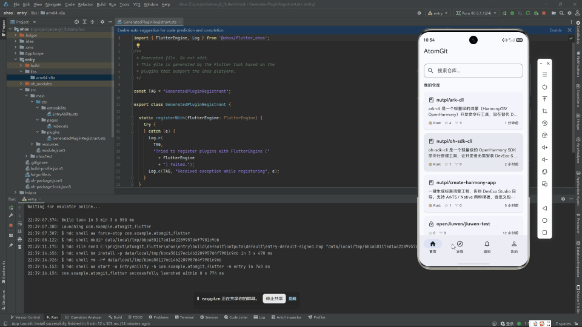Stop the running app with red square
This screenshot has width=582, height=327.
[x=544, y=13]
